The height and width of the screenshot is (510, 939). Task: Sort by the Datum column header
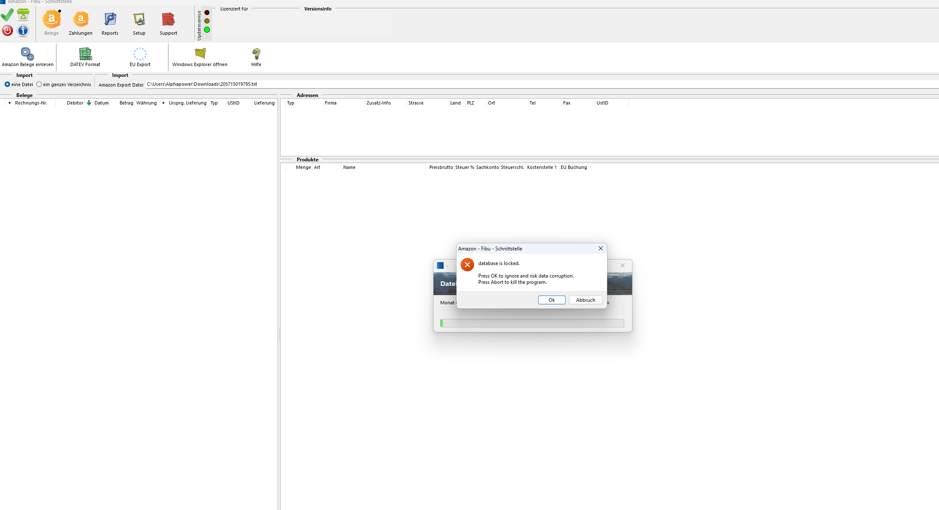point(101,103)
